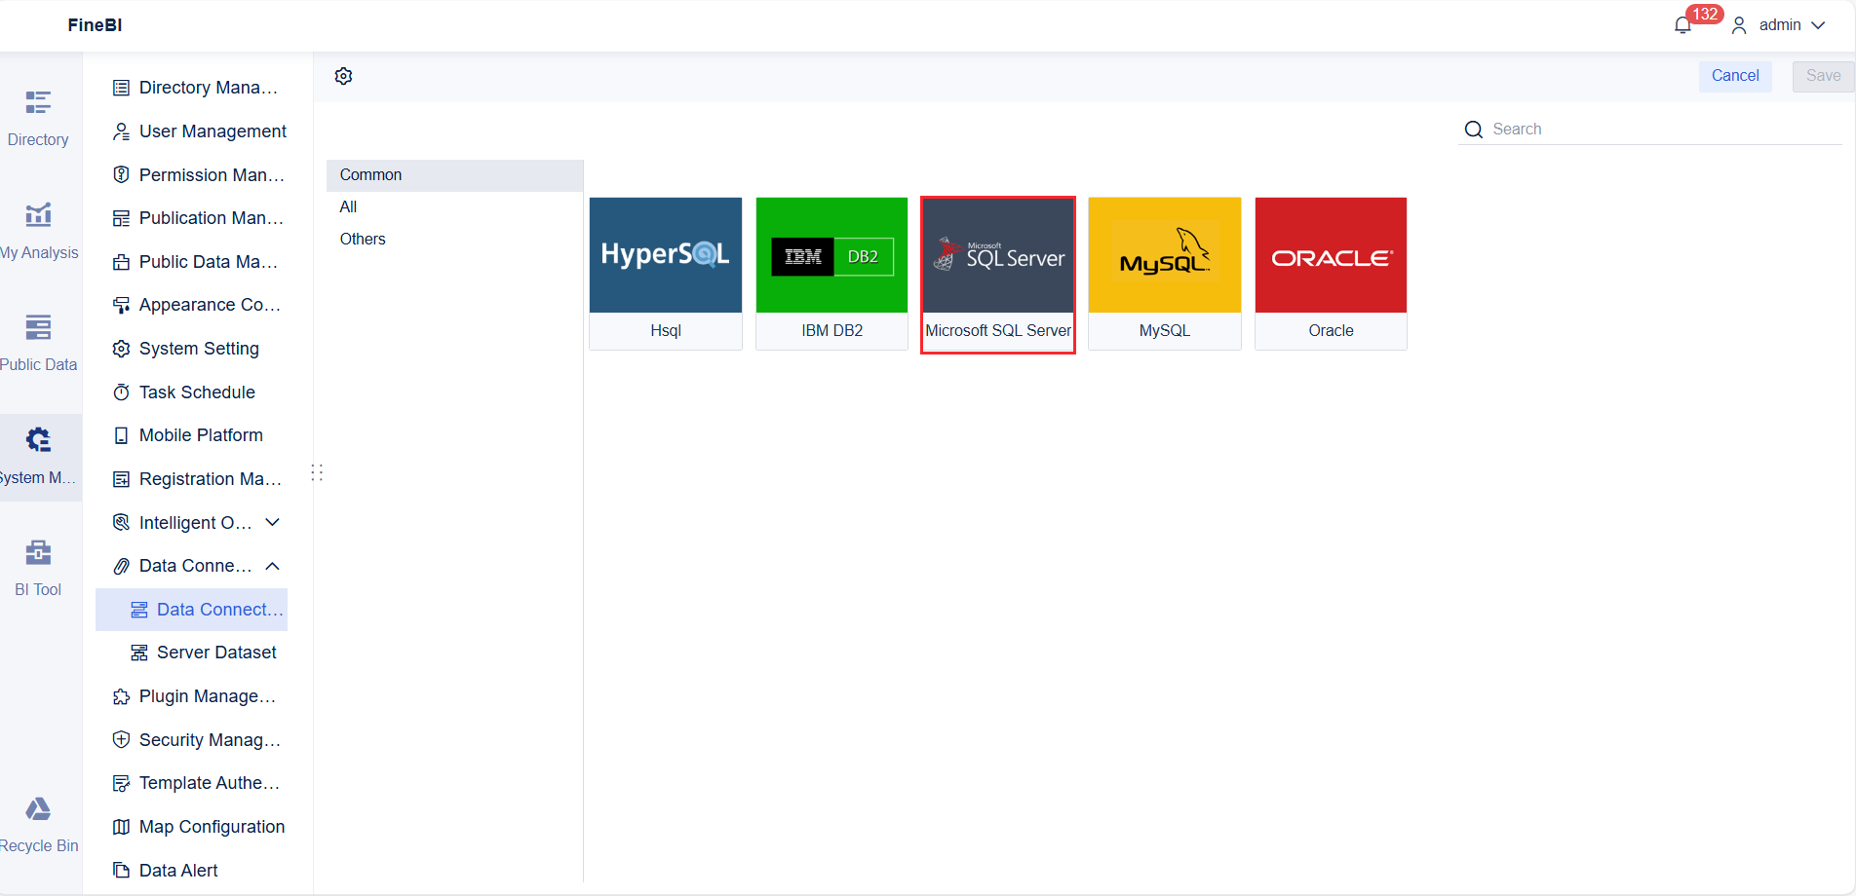This screenshot has height=896, width=1856.
Task: Click the FineBI logo text
Action: pyautogui.click(x=95, y=25)
